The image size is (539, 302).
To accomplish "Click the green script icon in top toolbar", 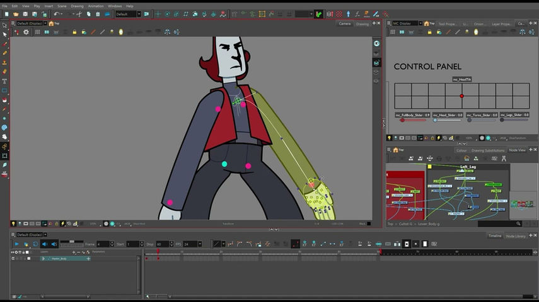I will [x=319, y=14].
